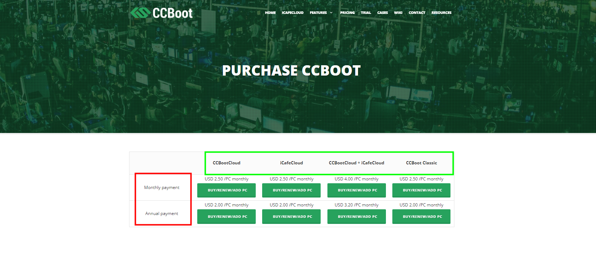Image resolution: width=596 pixels, height=256 pixels.
Task: Go to the ICAFECLOUD page
Action: (292, 13)
